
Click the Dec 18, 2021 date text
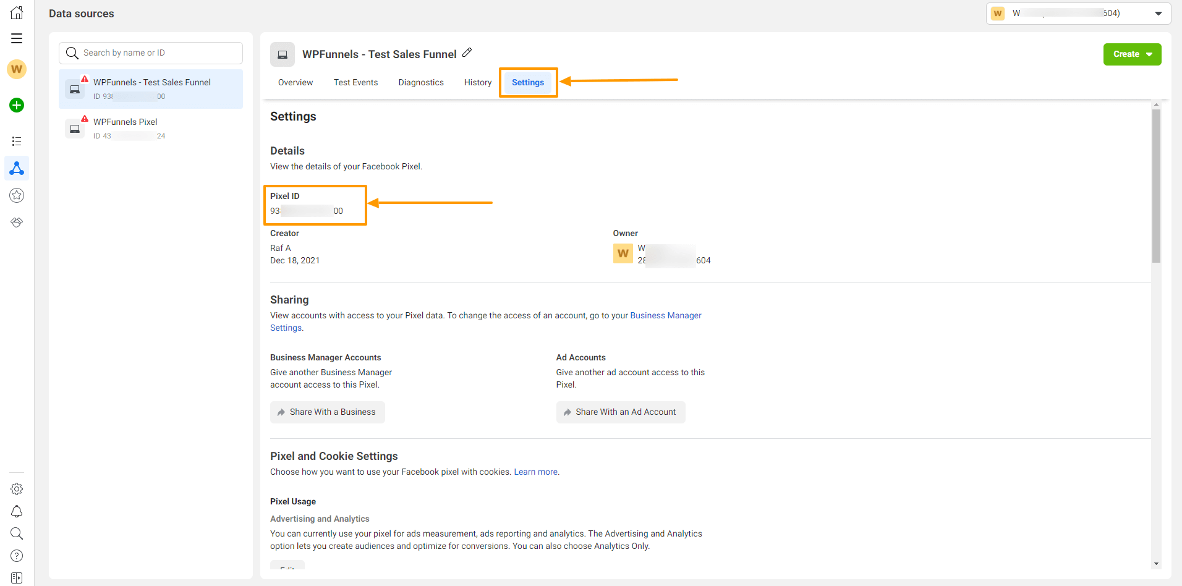point(295,260)
